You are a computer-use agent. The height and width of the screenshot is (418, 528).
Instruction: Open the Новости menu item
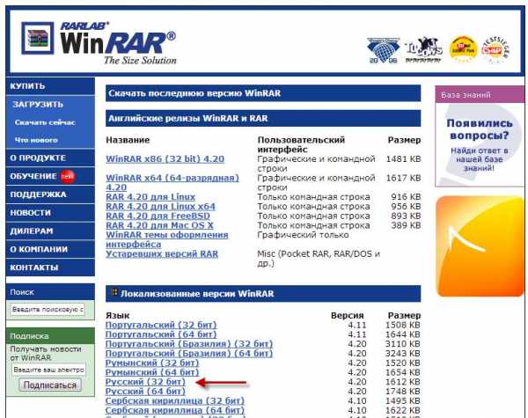[50, 213]
